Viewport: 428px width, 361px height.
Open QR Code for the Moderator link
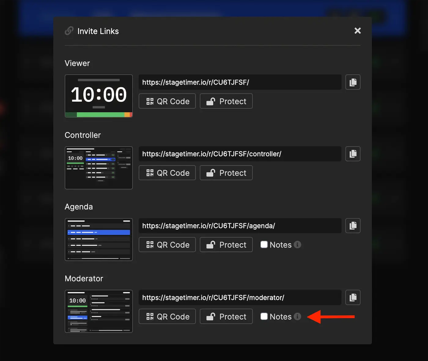tap(167, 316)
